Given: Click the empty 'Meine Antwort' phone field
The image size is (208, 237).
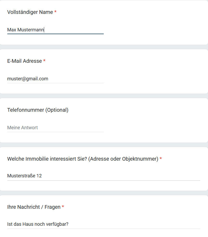Looking at the screenshot, I should tap(55, 128).
